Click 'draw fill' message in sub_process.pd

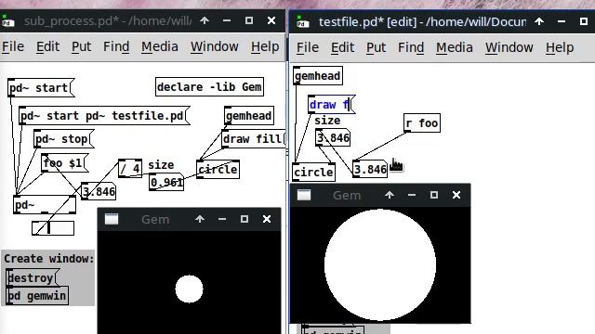pos(254,139)
